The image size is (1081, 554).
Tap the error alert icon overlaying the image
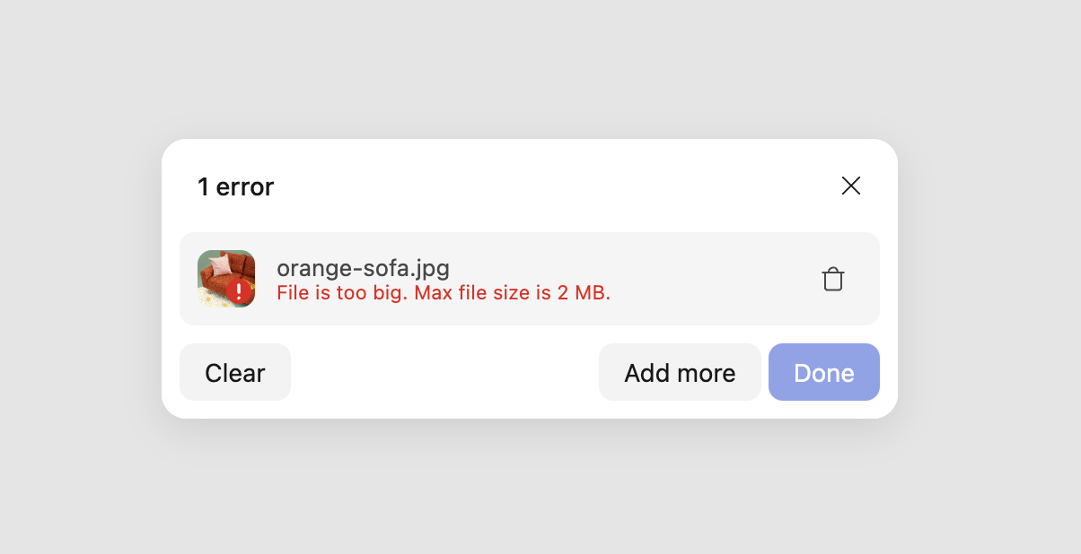[x=237, y=290]
